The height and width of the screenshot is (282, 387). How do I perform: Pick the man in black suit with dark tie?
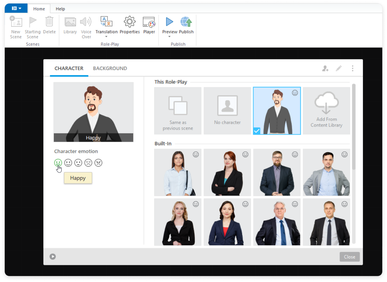coord(327,222)
